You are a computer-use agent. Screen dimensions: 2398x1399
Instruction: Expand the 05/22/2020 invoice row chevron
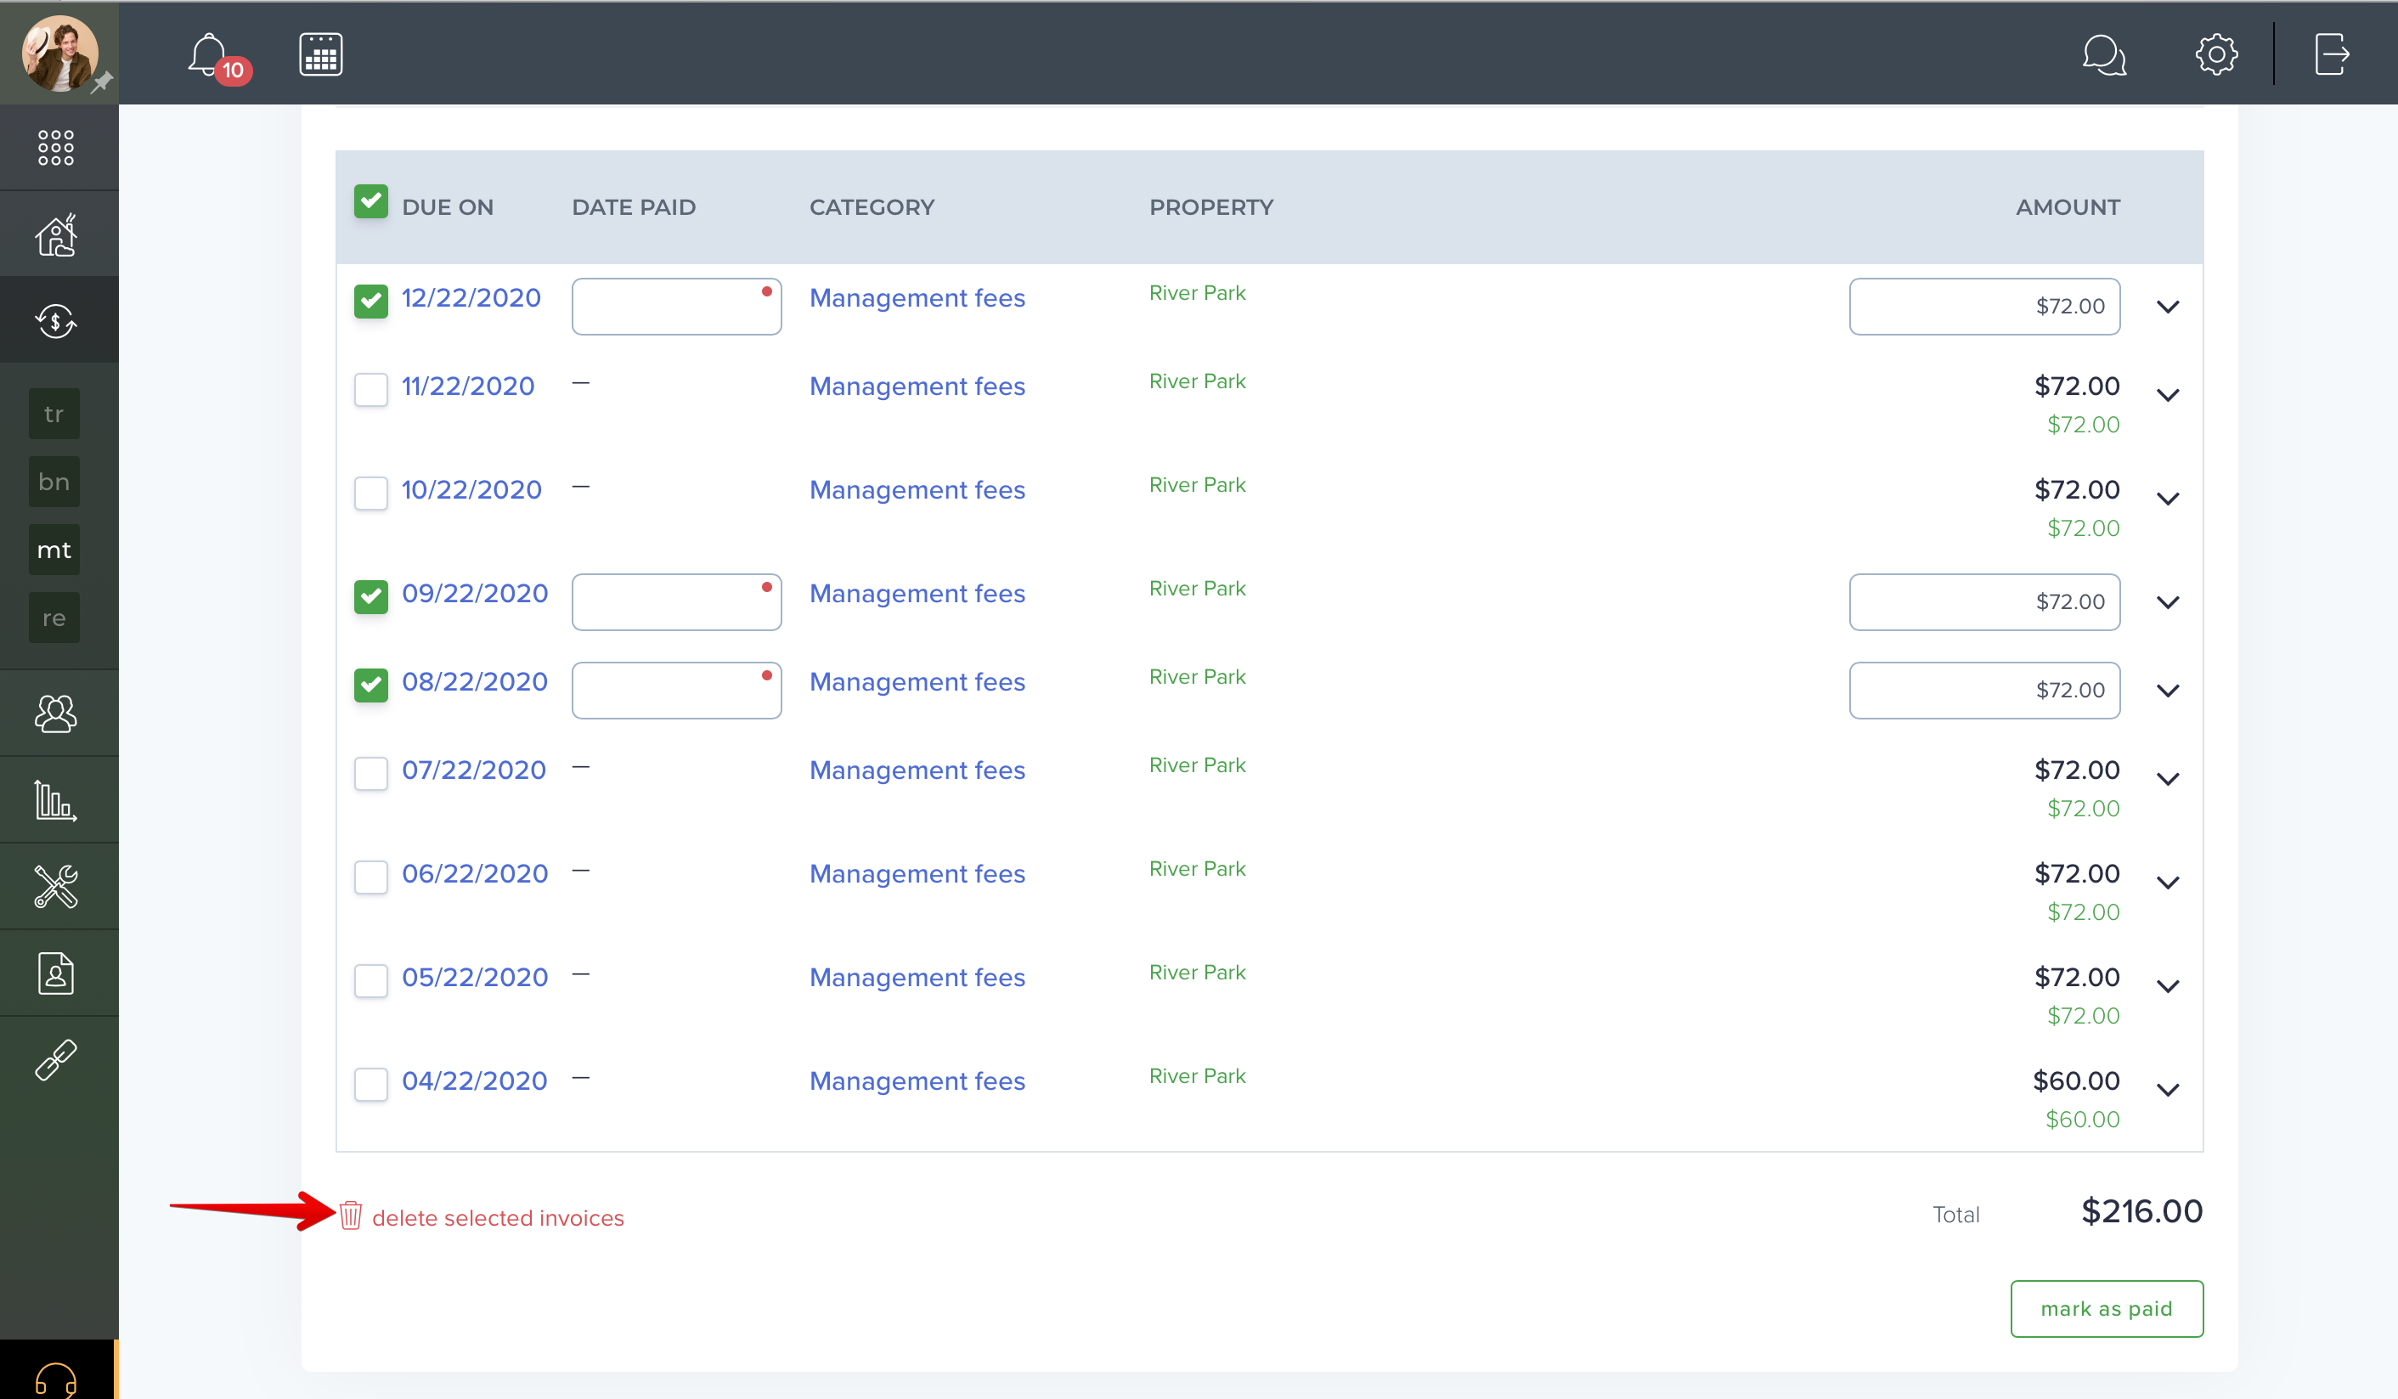click(x=2168, y=987)
